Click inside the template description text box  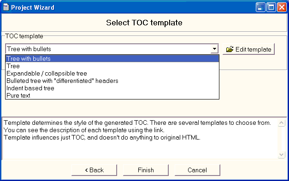[x=140, y=139]
